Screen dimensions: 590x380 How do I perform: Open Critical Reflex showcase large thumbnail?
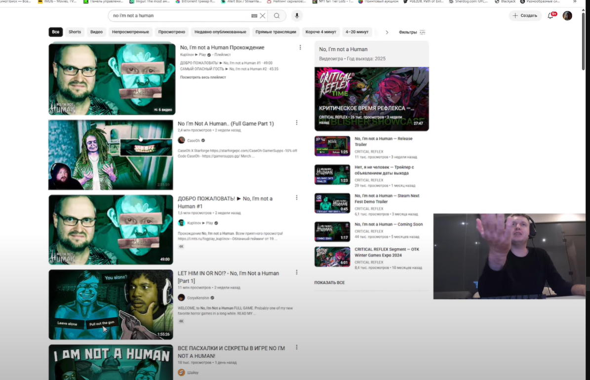[x=372, y=99]
